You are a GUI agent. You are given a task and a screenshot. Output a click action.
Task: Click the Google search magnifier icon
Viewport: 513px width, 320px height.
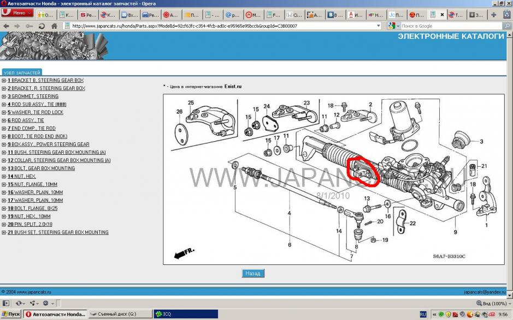[506, 26]
